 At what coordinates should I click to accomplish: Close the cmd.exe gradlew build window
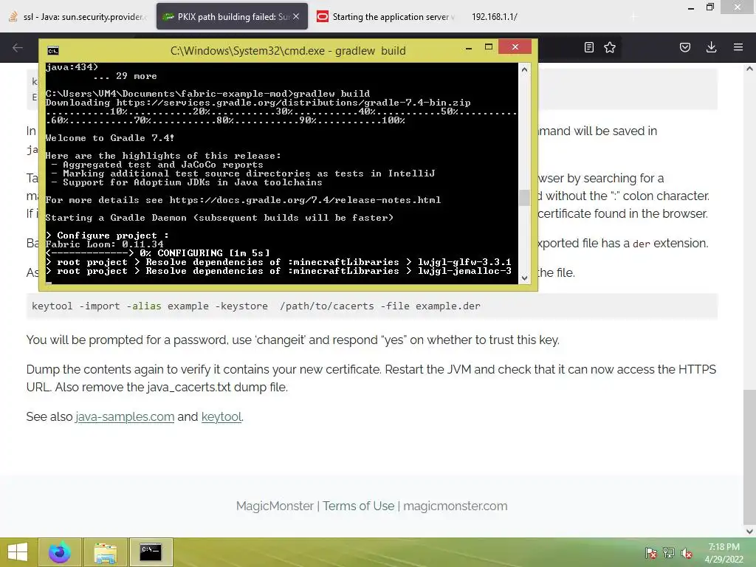click(x=515, y=47)
